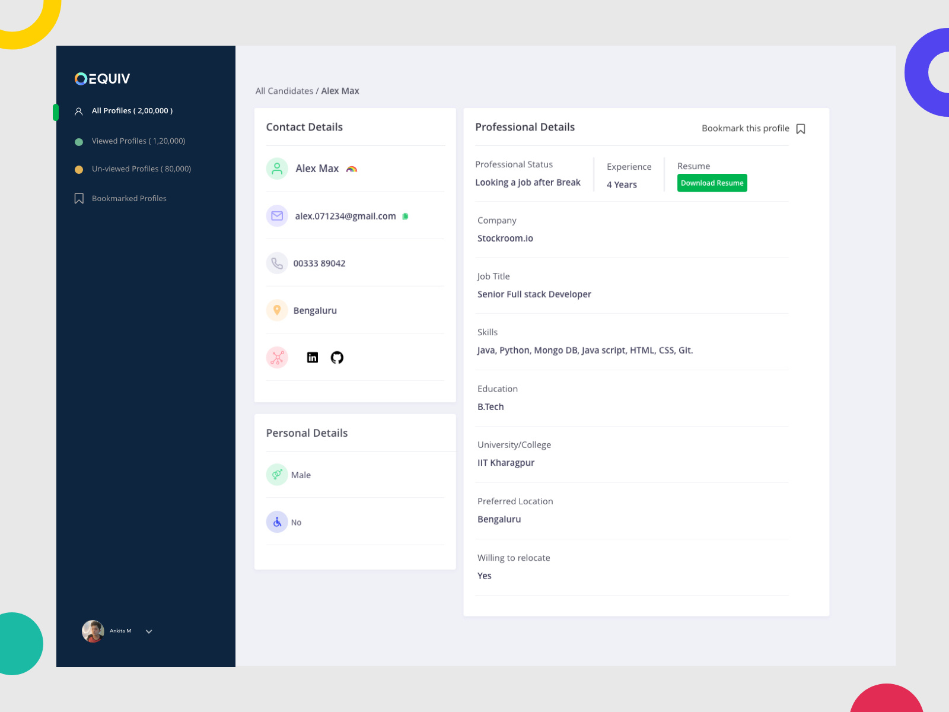Viewport: 949px width, 712px height.
Task: Click the EQUIV logo
Action: [102, 78]
